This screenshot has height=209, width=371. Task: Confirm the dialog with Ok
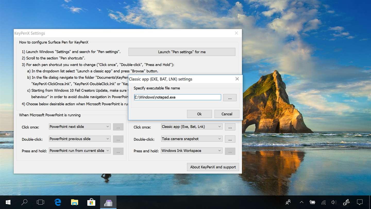(x=199, y=114)
